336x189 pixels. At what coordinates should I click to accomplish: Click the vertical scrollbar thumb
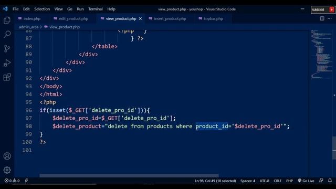click(x=334, y=148)
